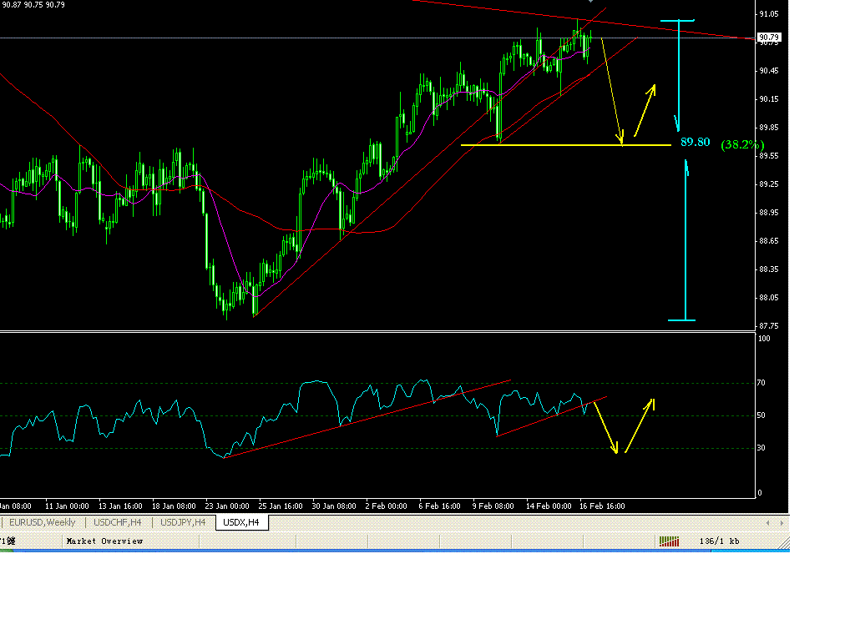The width and height of the screenshot is (855, 619).
Task: Click the 11 Jan 00:00 time label
Action: click(67, 506)
